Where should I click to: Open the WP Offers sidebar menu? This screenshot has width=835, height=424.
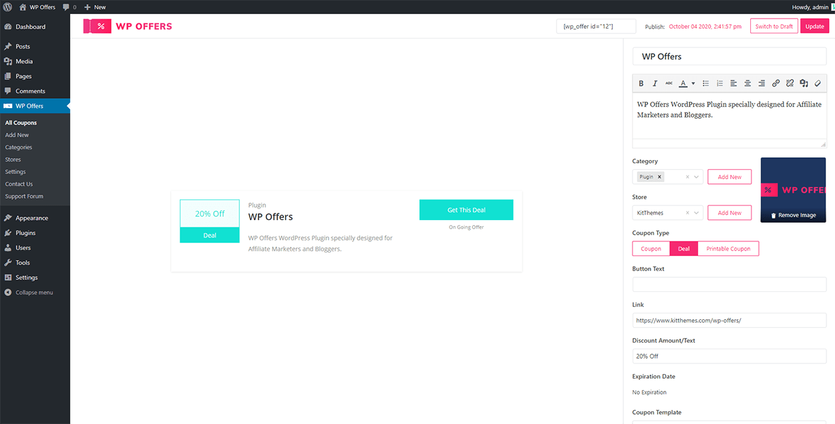point(35,106)
